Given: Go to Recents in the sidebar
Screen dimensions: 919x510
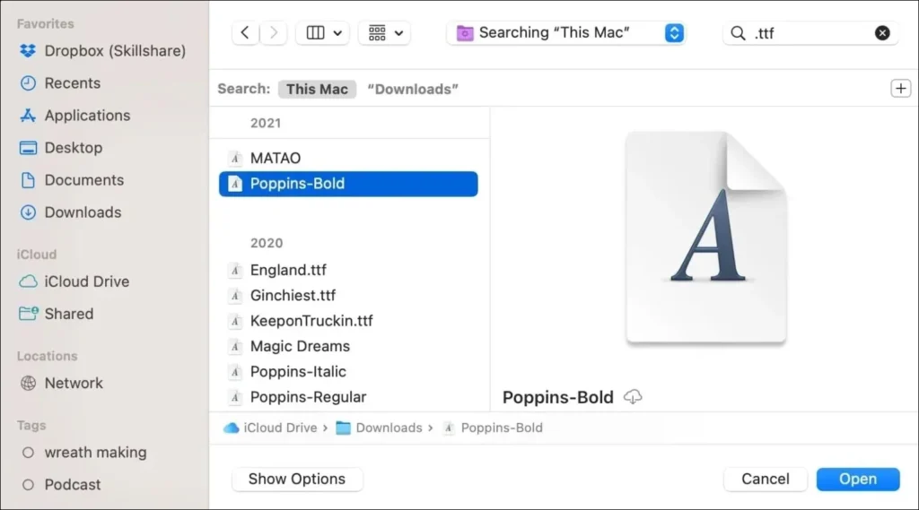Looking at the screenshot, I should click(72, 83).
